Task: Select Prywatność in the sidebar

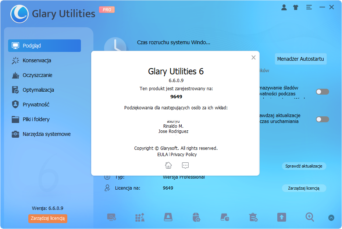Action: click(x=44, y=105)
